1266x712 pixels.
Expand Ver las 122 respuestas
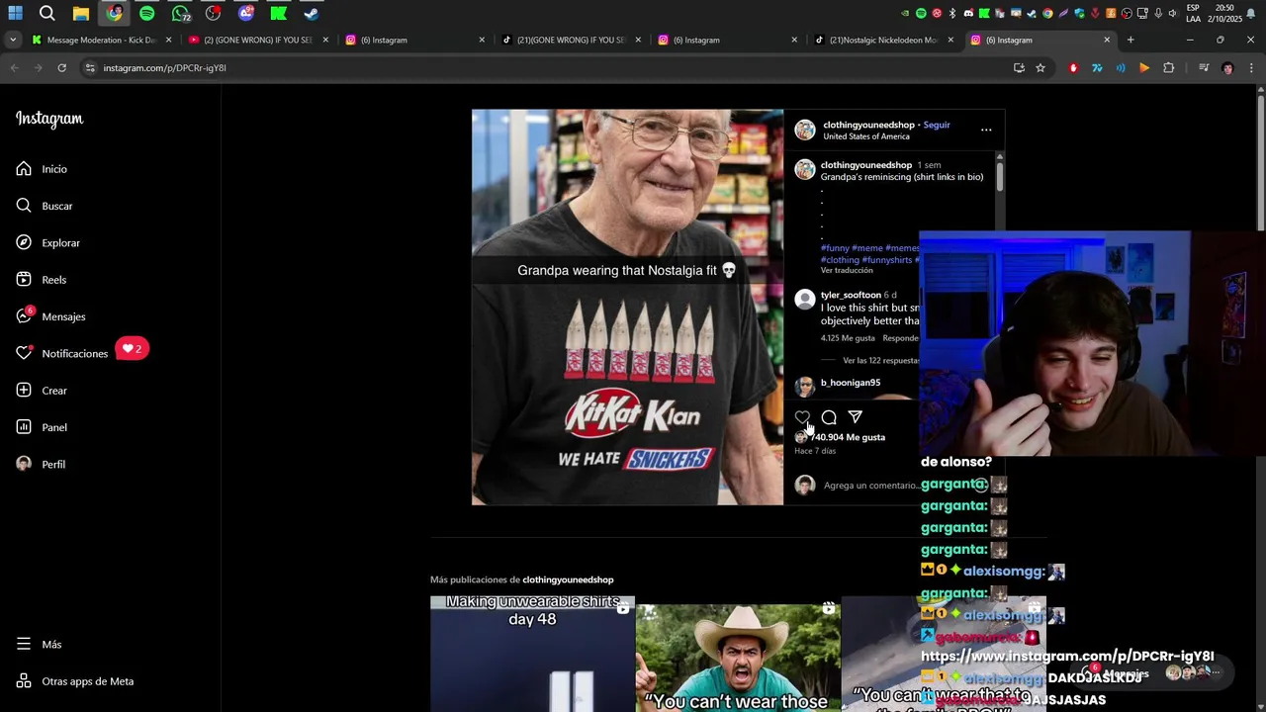pos(880,361)
